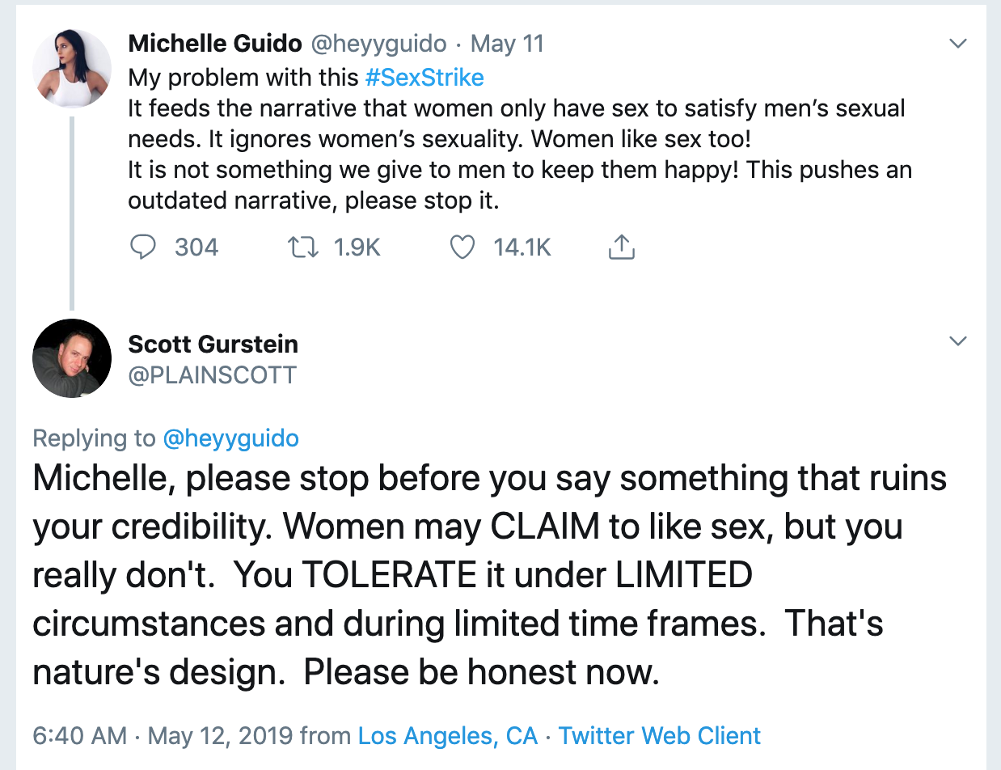
Task: Click the 1.9K retweet count
Action: coord(357,247)
